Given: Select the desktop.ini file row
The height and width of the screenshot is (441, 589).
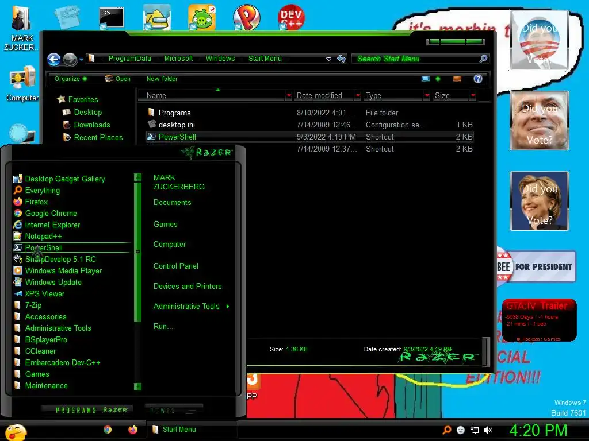Looking at the screenshot, I should coord(310,125).
